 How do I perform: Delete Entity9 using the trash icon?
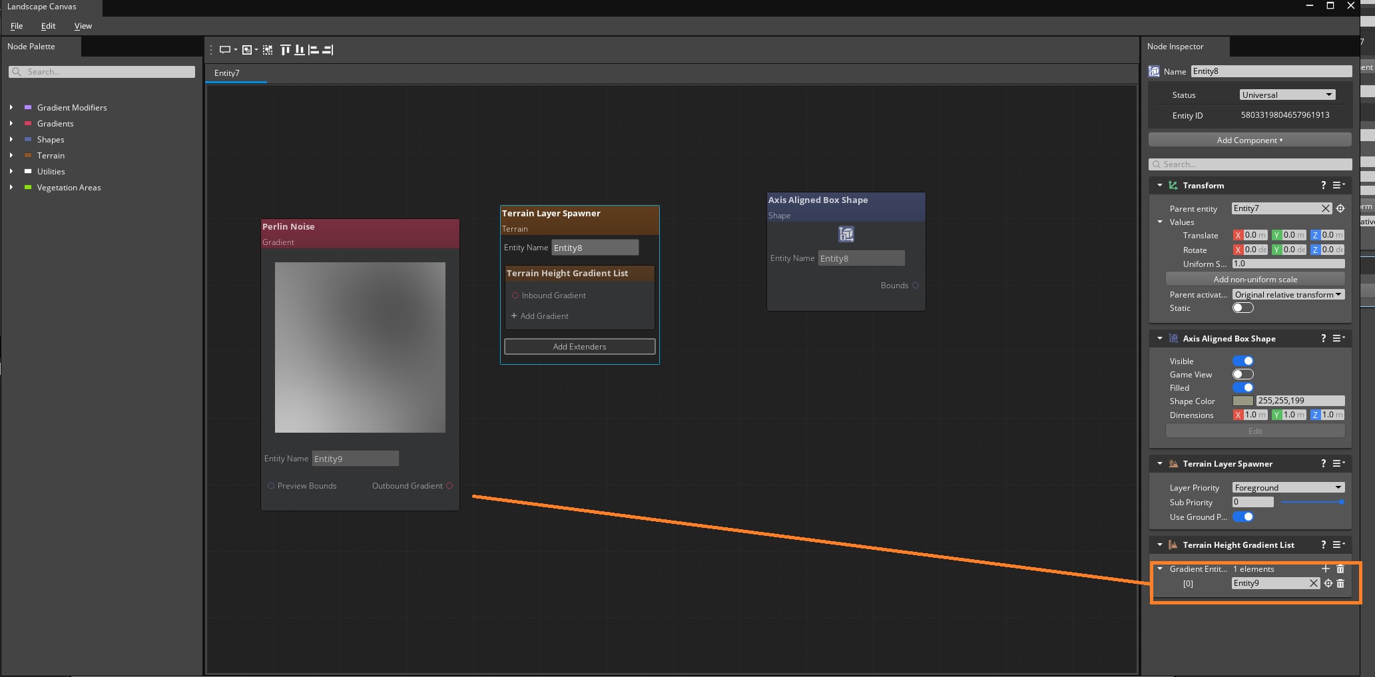[x=1340, y=583]
